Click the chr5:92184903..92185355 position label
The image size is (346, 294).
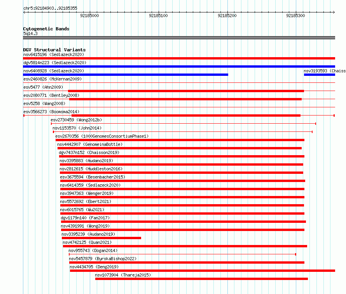[x=50, y=9]
